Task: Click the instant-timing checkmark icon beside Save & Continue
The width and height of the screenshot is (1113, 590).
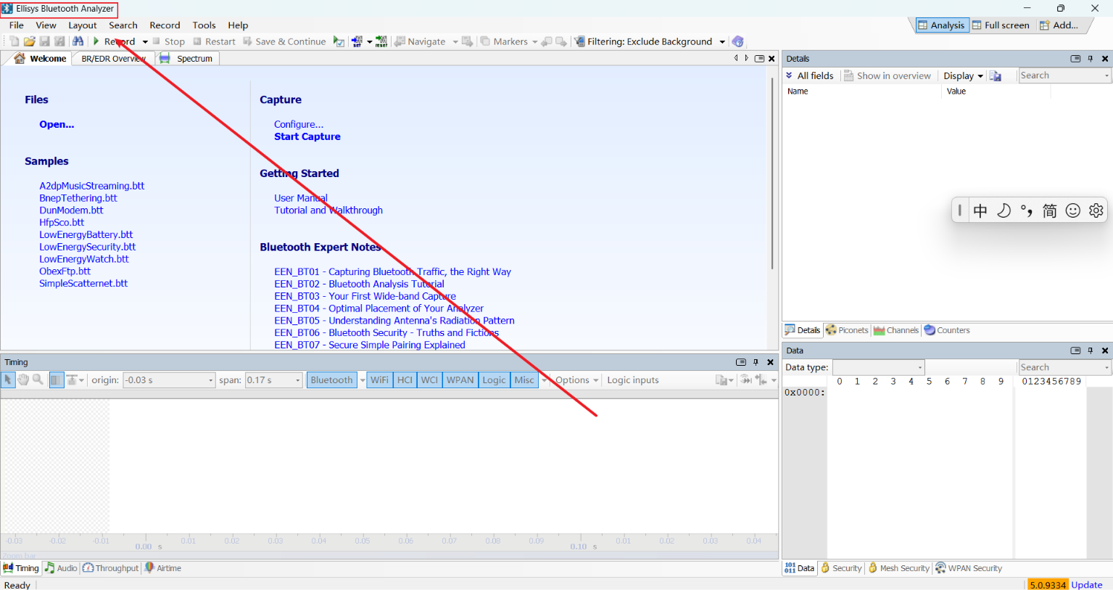Action: click(339, 41)
